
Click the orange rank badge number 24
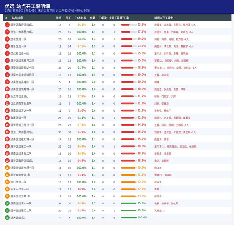click(7, 189)
